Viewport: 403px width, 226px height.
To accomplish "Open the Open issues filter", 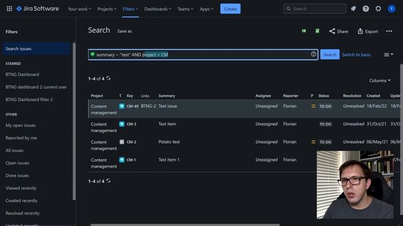I will pyautogui.click(x=17, y=163).
